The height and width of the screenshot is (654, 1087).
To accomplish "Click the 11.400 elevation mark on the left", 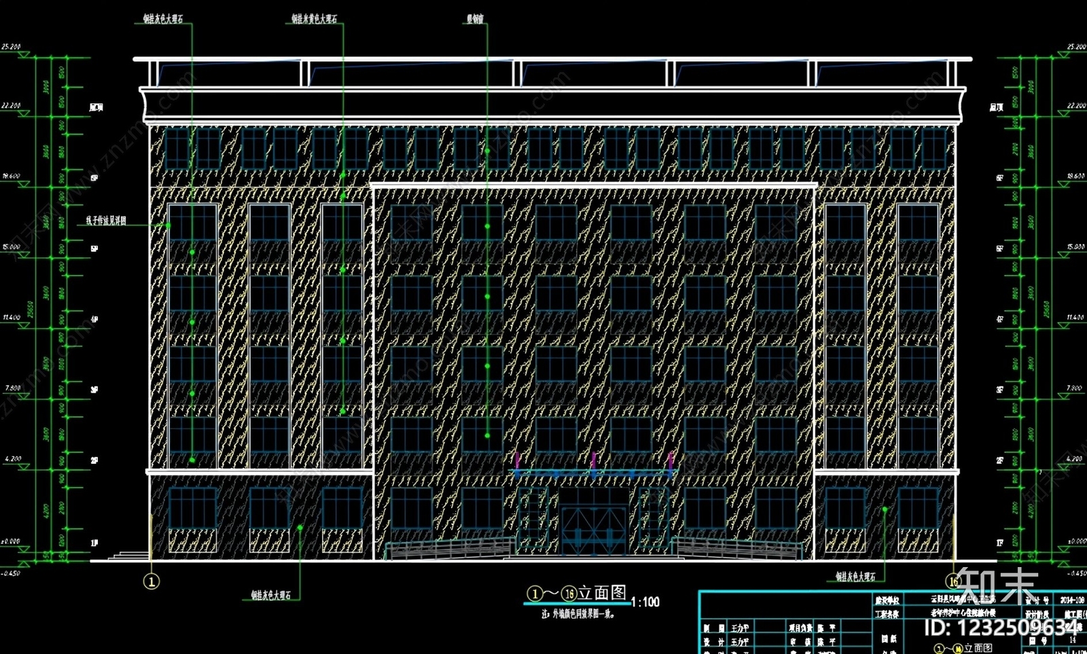I will pos(12,317).
